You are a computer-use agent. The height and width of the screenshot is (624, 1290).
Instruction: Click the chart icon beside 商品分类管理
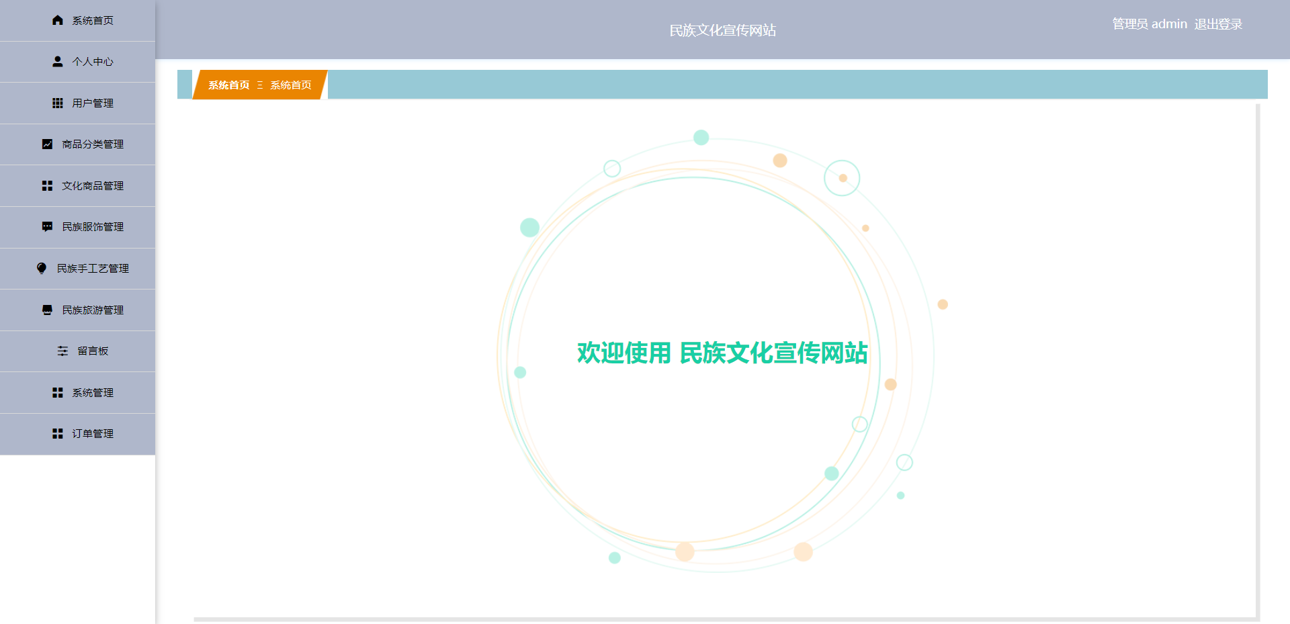pos(47,144)
